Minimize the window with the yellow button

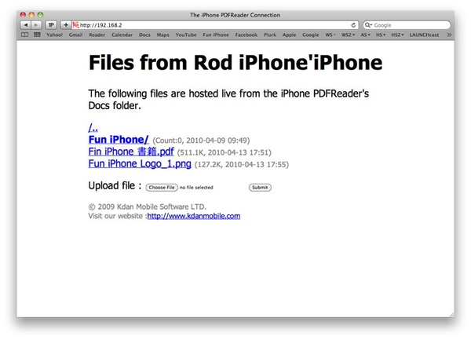pos(31,15)
